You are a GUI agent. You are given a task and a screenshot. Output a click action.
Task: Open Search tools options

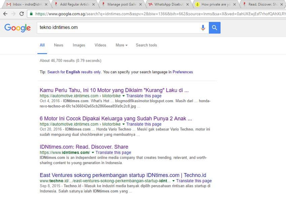146,45
